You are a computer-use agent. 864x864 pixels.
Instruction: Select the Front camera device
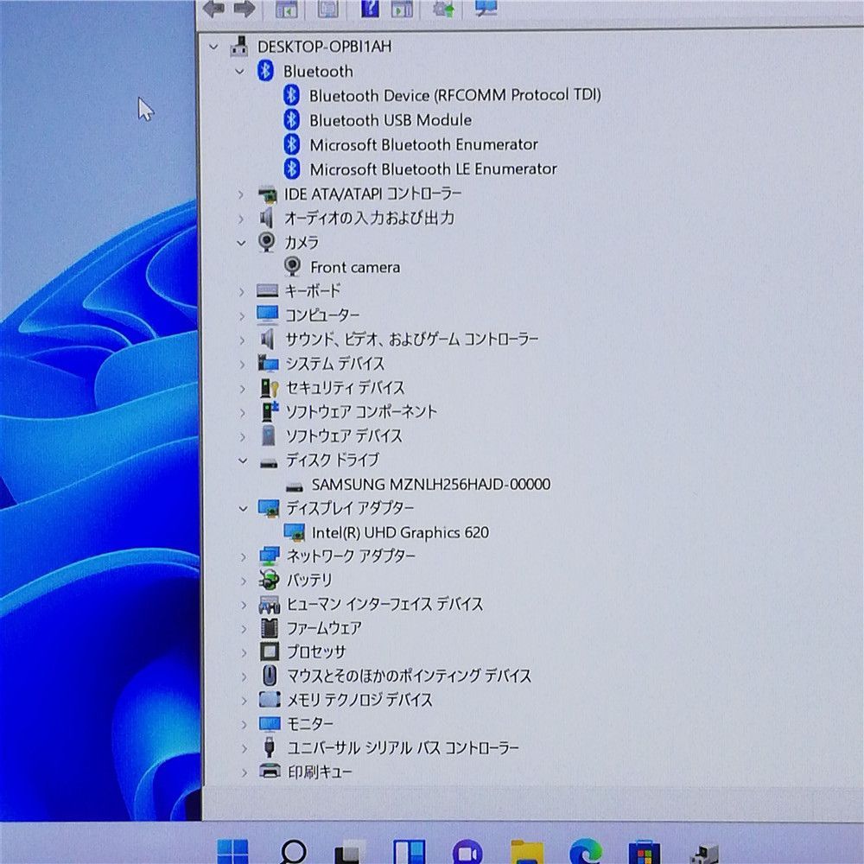pos(355,267)
